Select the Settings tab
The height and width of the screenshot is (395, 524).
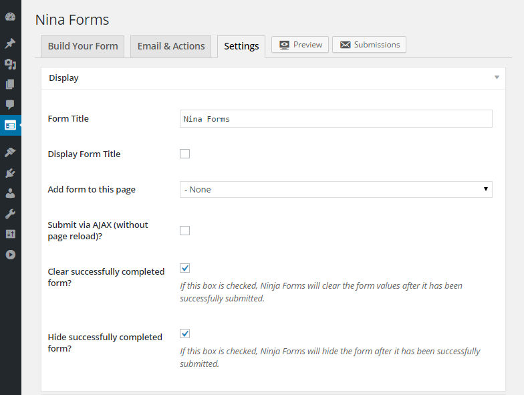coord(241,46)
